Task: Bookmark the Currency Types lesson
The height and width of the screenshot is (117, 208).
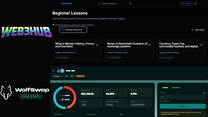Action: click(201, 45)
